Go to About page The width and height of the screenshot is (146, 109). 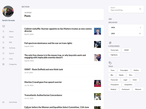(11, 31)
